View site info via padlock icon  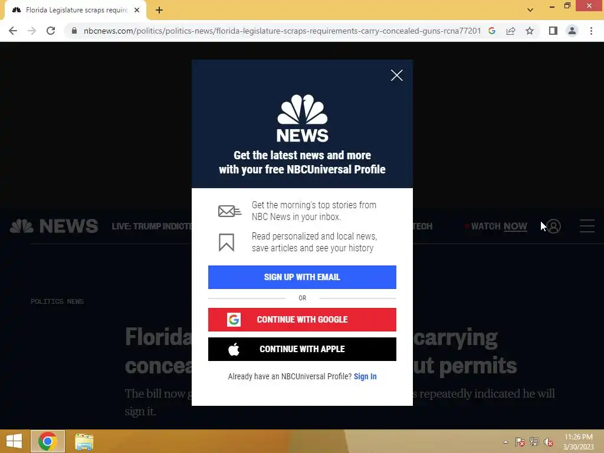point(74,31)
